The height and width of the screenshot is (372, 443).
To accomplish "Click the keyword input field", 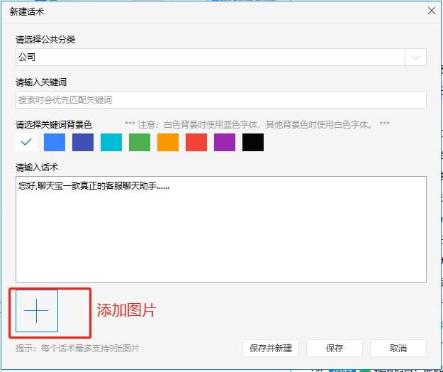I will (221, 100).
